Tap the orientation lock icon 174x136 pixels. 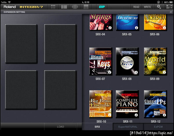tap(159, 2)
